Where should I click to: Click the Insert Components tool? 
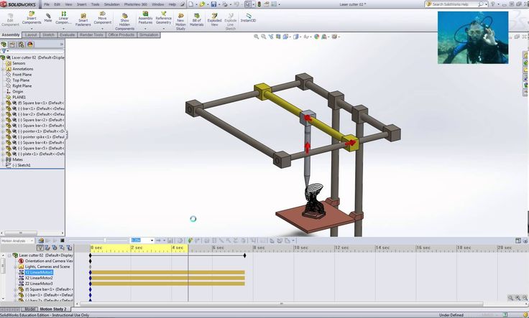pyautogui.click(x=32, y=18)
